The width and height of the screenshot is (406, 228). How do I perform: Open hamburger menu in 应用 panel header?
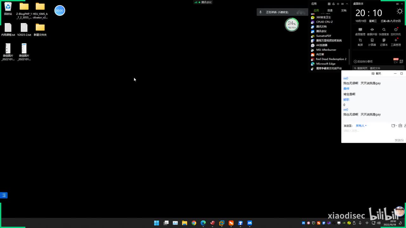pos(342,4)
